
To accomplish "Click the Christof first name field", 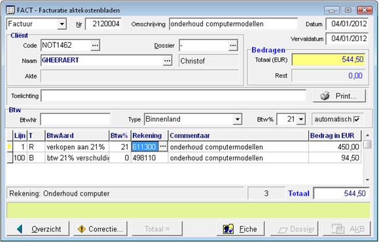I will coord(209,61).
